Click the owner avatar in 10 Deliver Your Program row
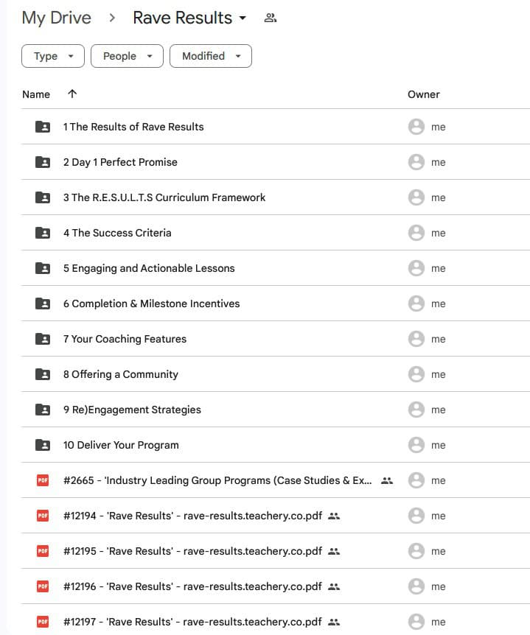 tap(416, 445)
